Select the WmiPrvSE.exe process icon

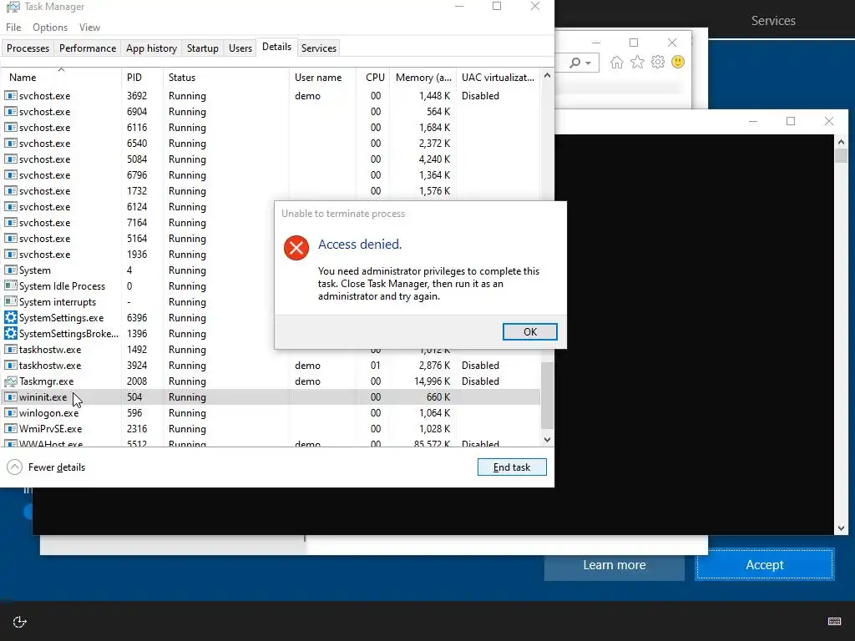click(10, 428)
